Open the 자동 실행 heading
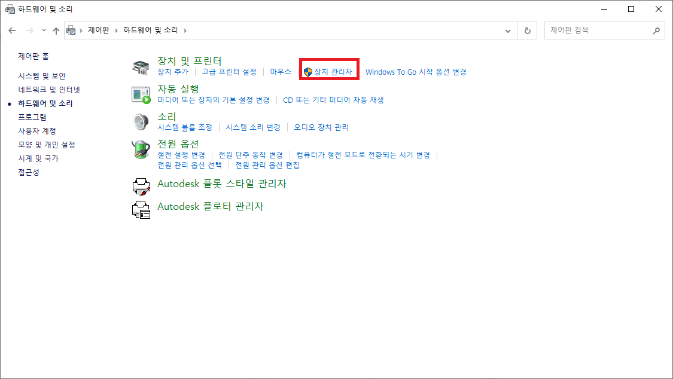 pyautogui.click(x=178, y=88)
